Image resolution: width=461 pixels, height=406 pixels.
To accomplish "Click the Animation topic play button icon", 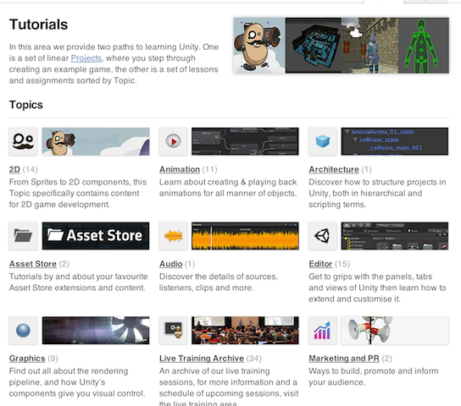I will tap(173, 141).
